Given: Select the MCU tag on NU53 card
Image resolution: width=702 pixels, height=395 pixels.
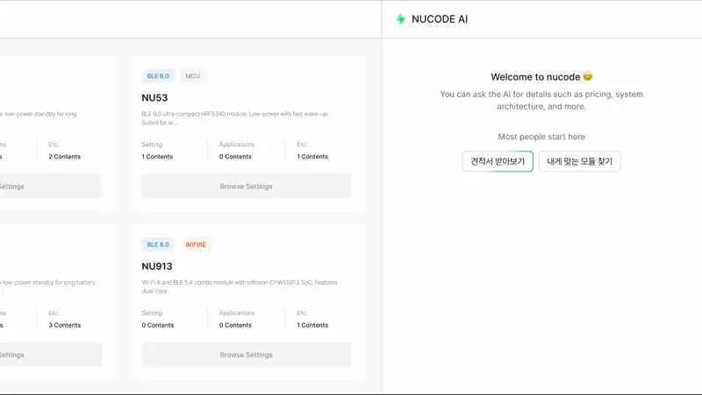Looking at the screenshot, I should point(192,76).
